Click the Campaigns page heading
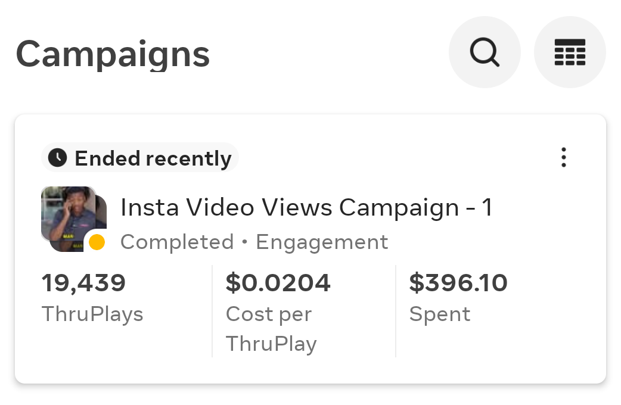Image resolution: width=621 pixels, height=405 pixels. tap(113, 54)
